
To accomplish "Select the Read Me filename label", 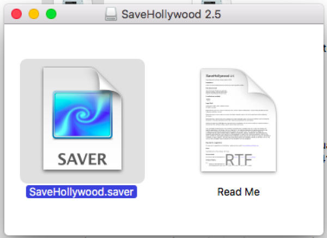I will pyautogui.click(x=238, y=192).
